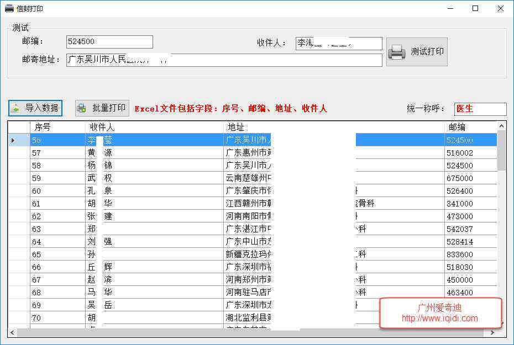Click the horizontal scroll left arrow

(13, 332)
